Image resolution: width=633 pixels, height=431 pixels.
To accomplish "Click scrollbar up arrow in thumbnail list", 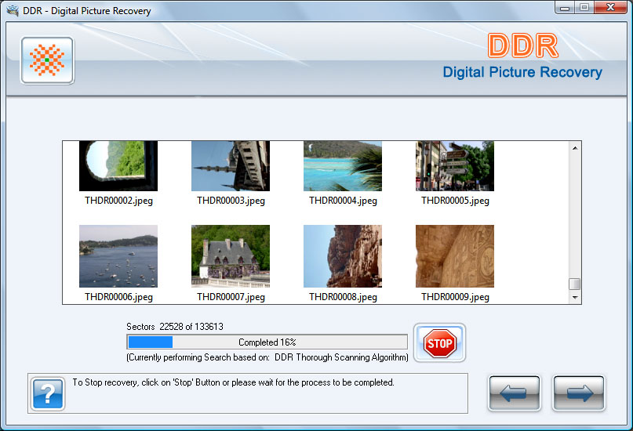I will point(575,148).
